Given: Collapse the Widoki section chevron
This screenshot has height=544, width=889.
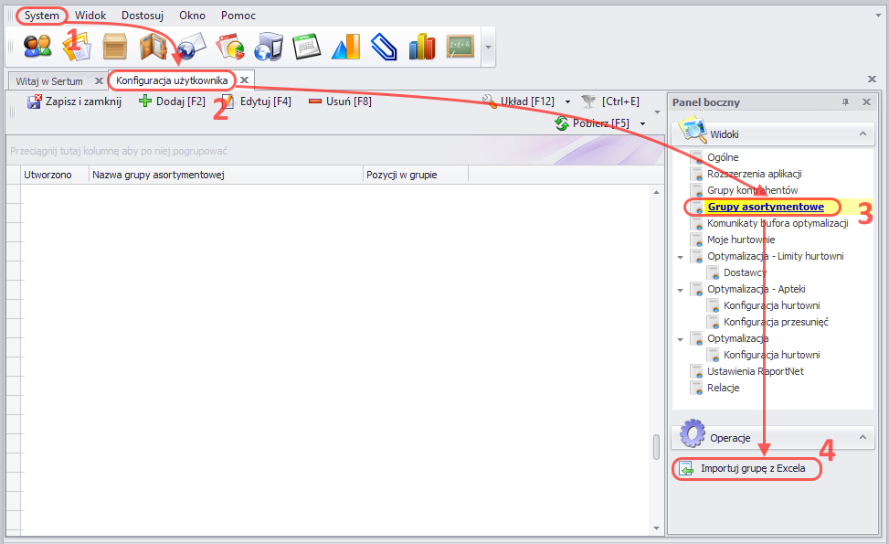Looking at the screenshot, I should (x=861, y=134).
